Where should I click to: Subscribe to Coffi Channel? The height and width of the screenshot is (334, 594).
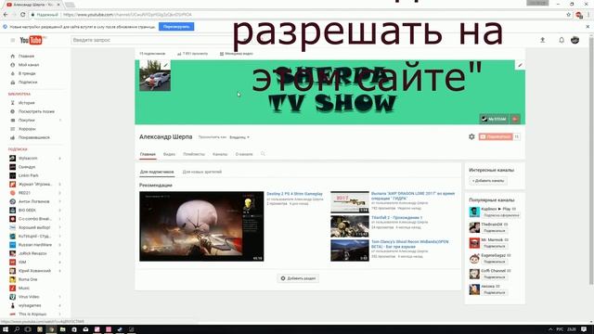(494, 277)
